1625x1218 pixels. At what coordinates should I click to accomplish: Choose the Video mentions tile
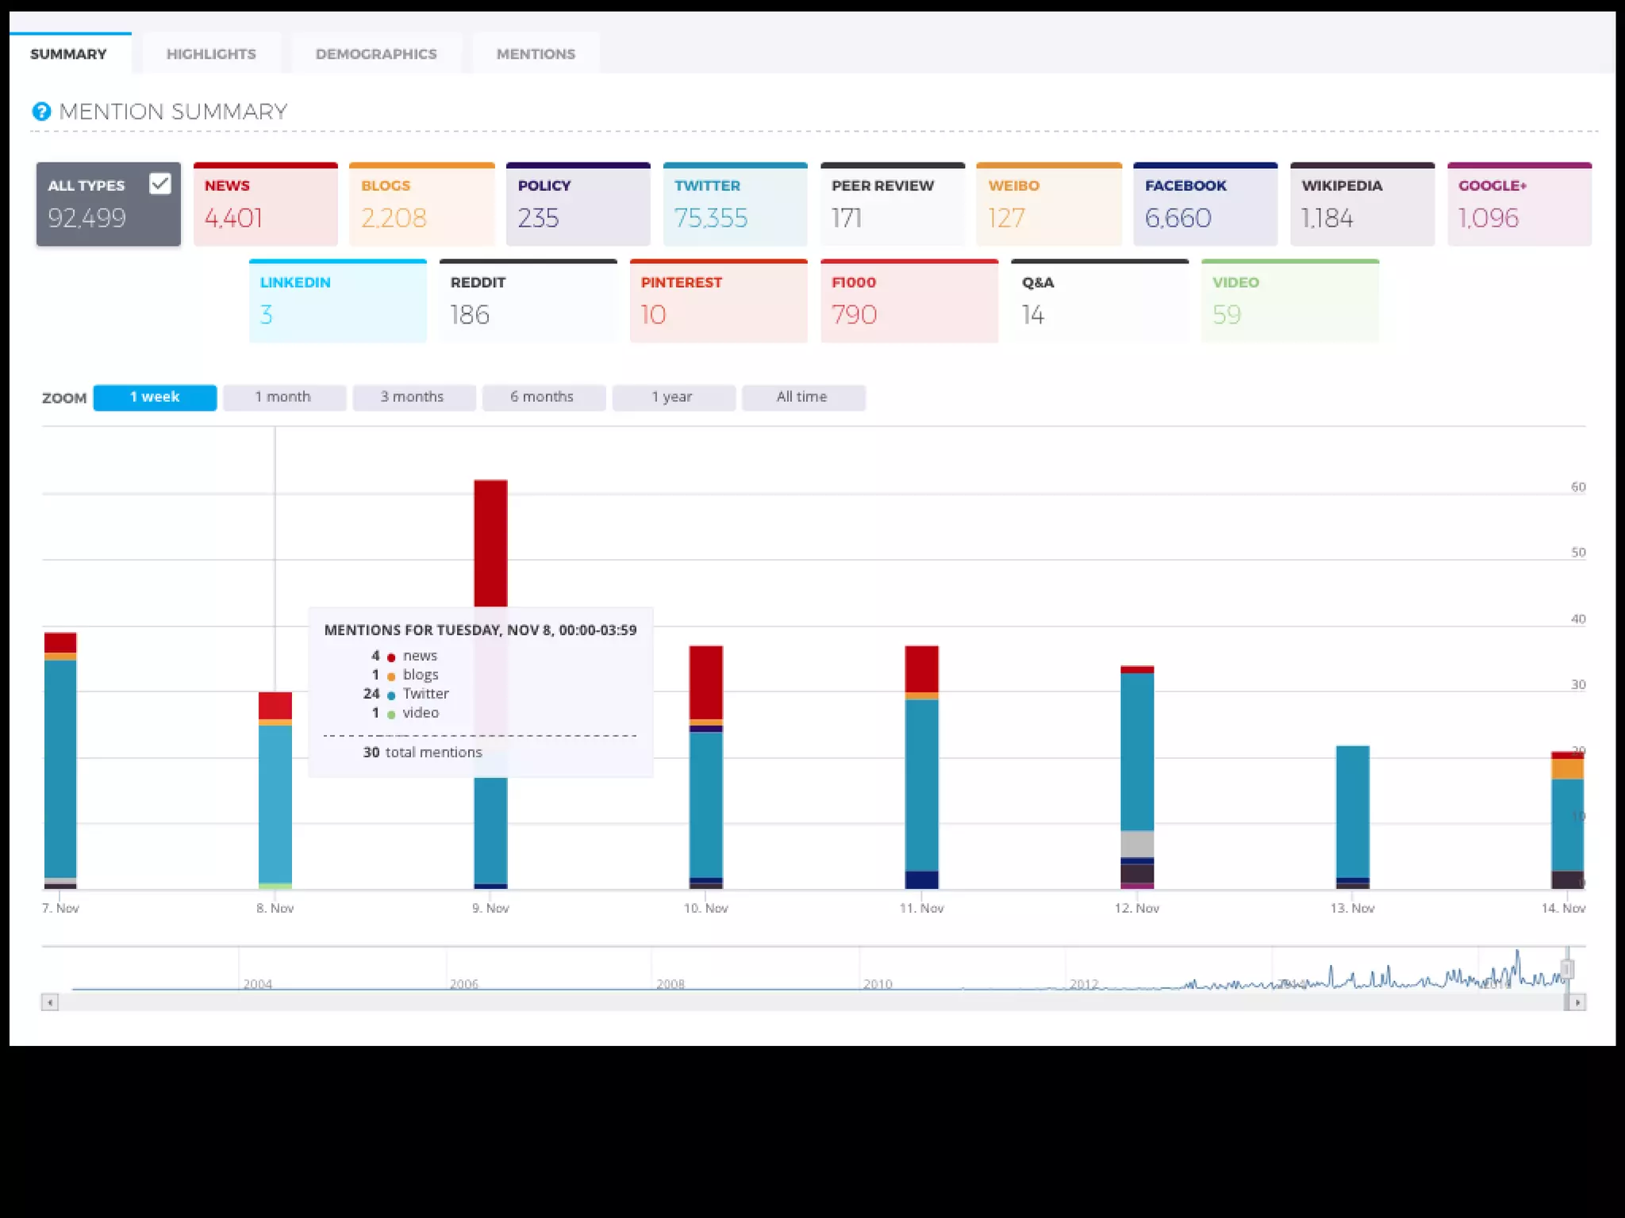click(x=1289, y=301)
